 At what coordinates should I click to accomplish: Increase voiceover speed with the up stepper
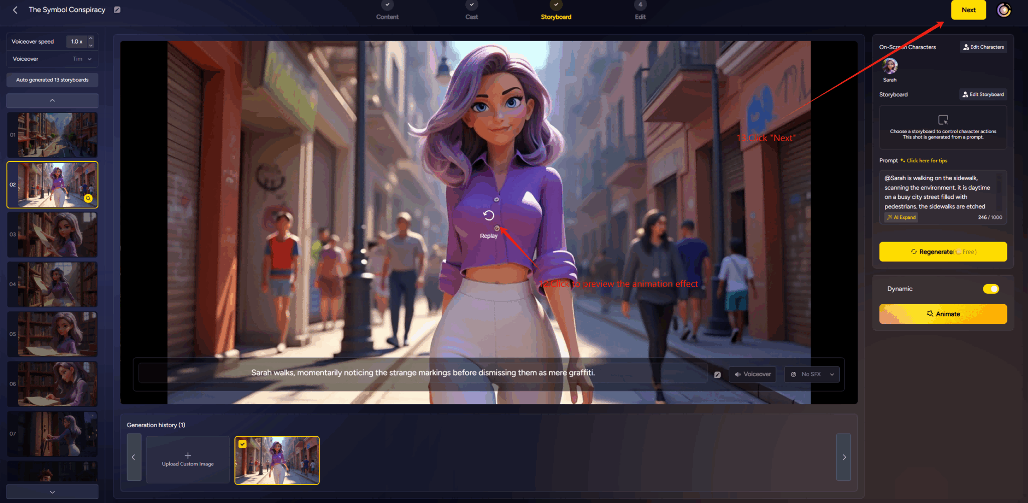point(90,39)
